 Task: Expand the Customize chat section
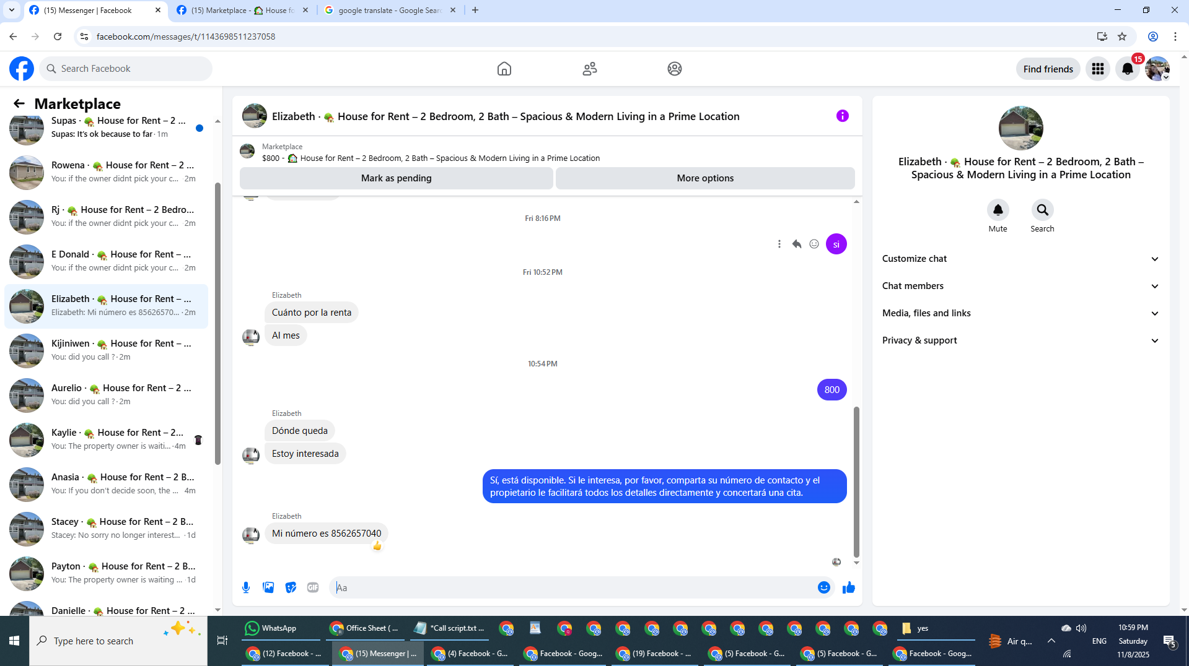pyautogui.click(x=1020, y=259)
